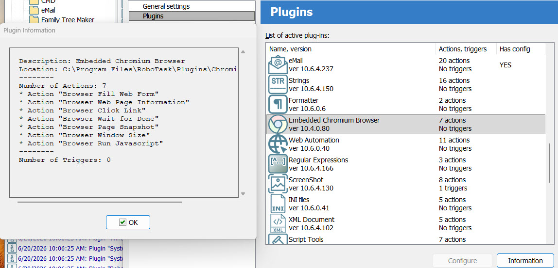Click the Web Automation globe icon

[278, 144]
